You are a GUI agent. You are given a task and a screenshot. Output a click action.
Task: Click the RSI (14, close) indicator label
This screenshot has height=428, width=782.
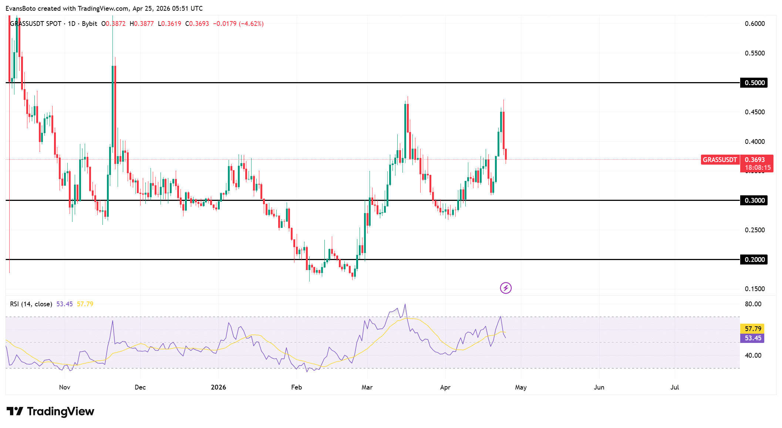coord(31,304)
